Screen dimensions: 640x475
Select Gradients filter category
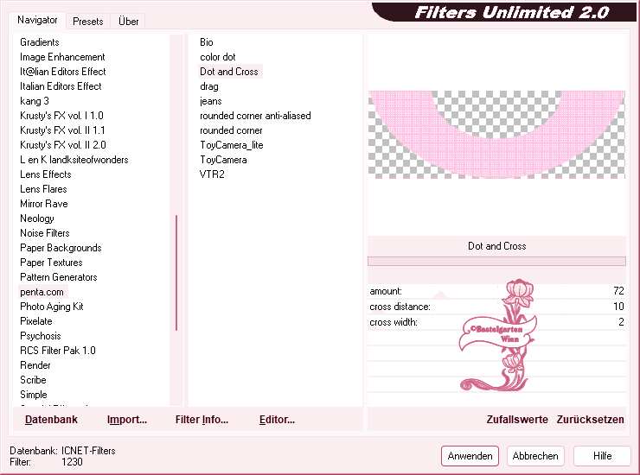coord(40,42)
